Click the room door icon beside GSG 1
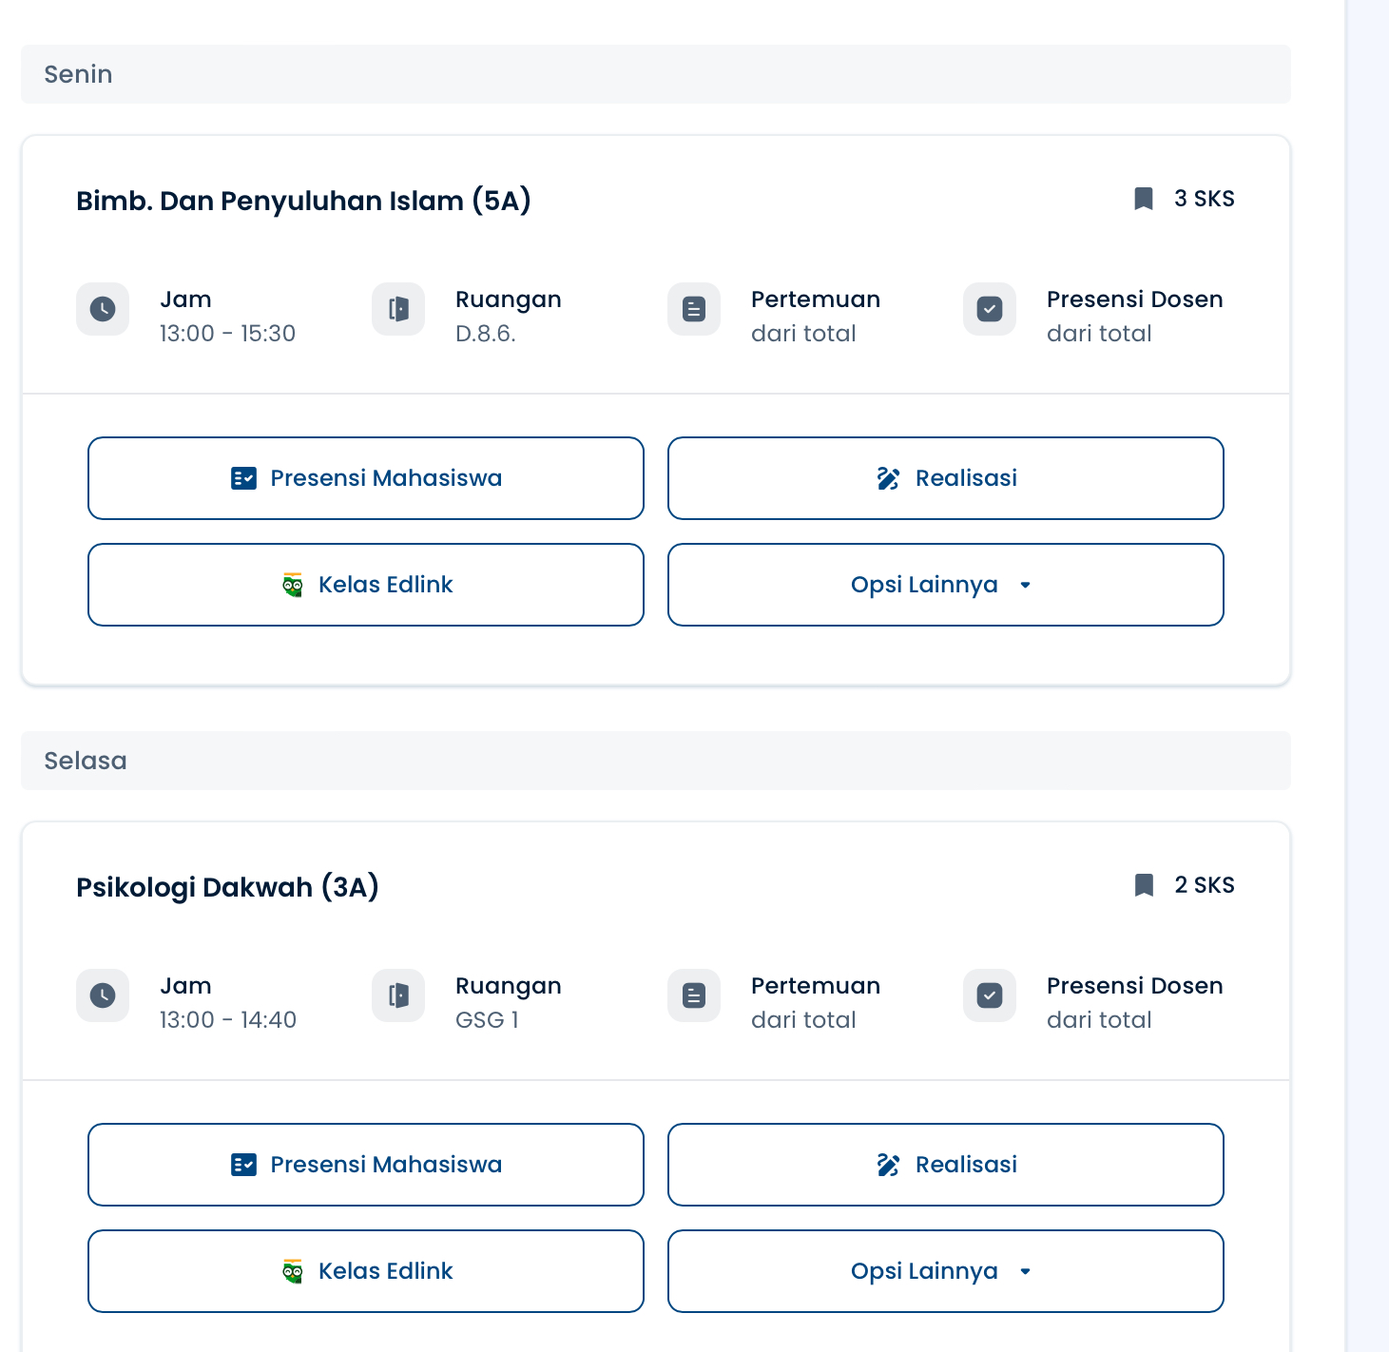The image size is (1389, 1352). click(x=398, y=995)
